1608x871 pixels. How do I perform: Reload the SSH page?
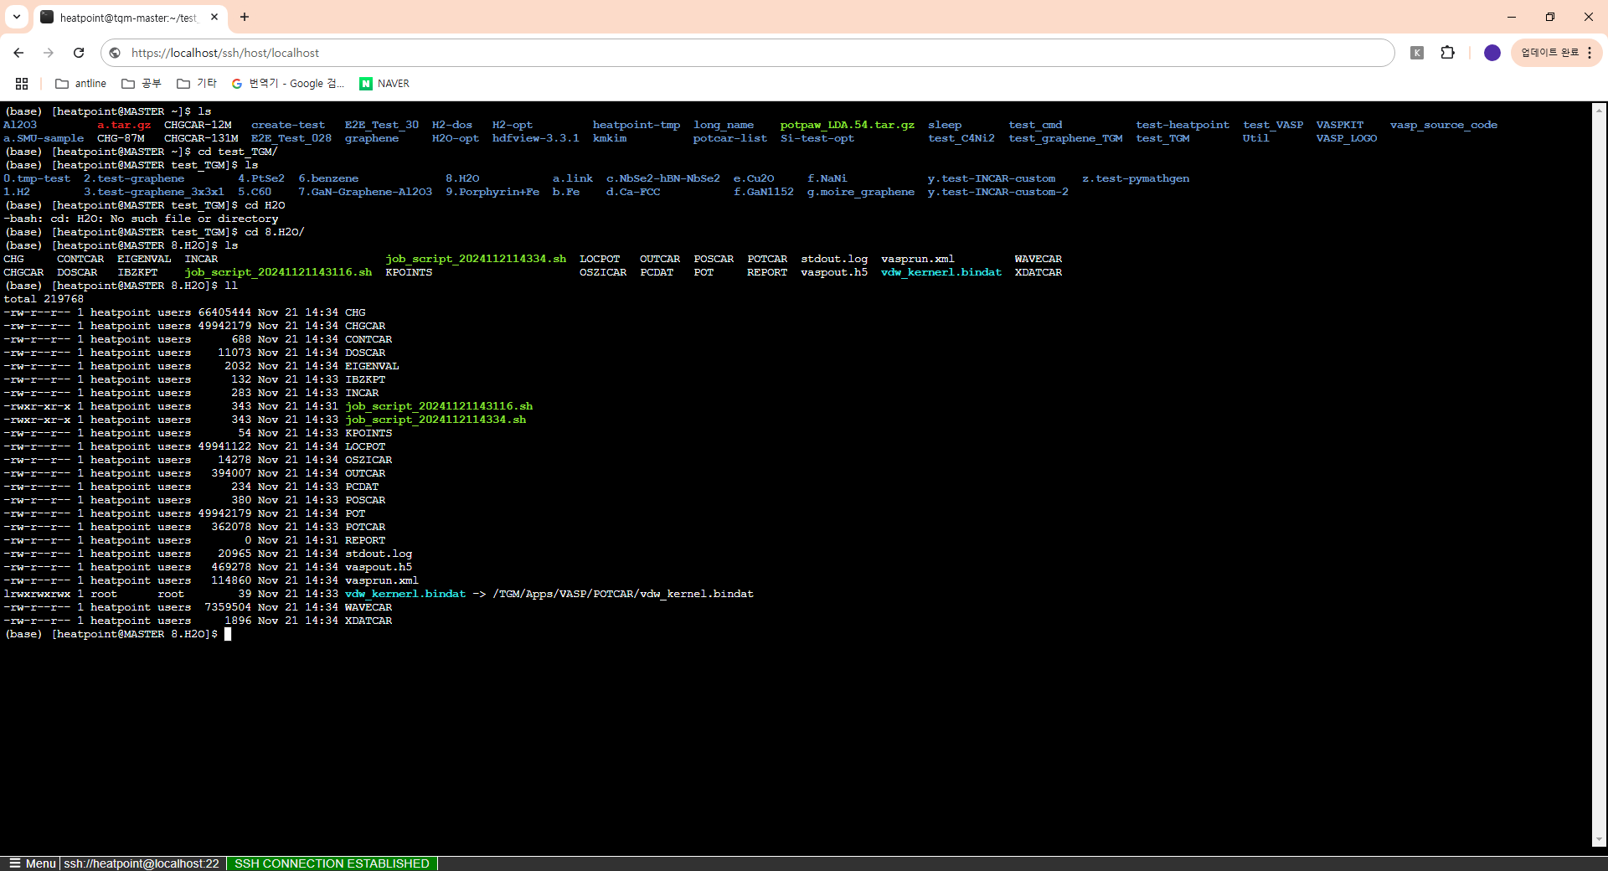pyautogui.click(x=79, y=53)
